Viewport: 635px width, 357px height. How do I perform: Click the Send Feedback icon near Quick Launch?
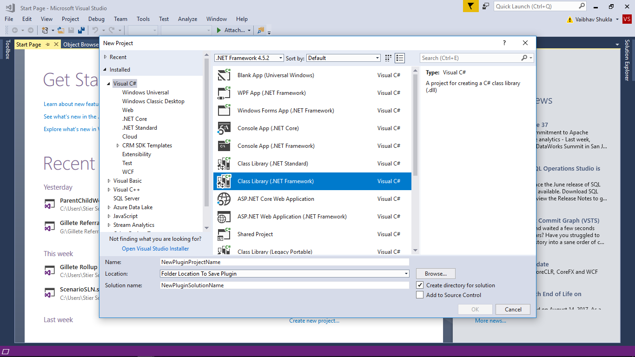pos(485,6)
